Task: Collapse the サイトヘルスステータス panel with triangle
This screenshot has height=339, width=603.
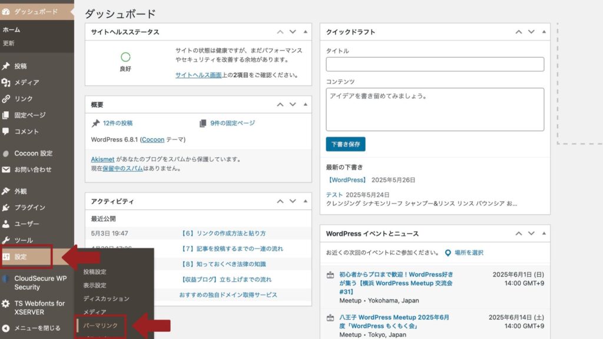Action: (306, 32)
